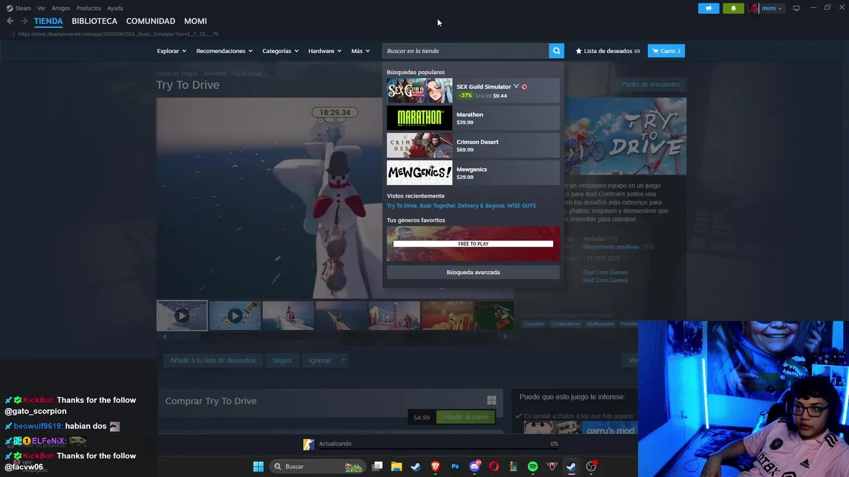Image resolution: width=849 pixels, height=477 pixels.
Task: Open the Carro shopping cart
Action: [x=666, y=51]
